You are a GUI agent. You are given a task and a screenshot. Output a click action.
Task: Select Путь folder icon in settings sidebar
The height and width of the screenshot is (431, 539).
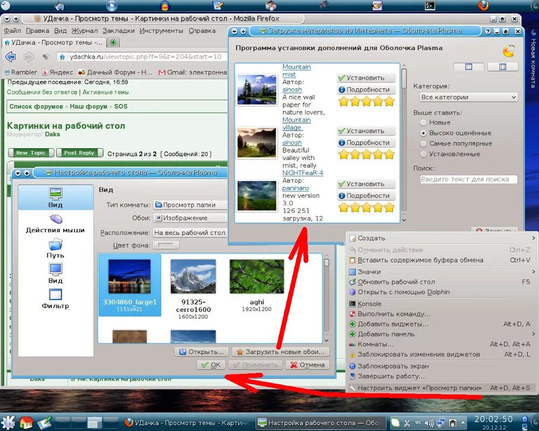click(x=56, y=248)
